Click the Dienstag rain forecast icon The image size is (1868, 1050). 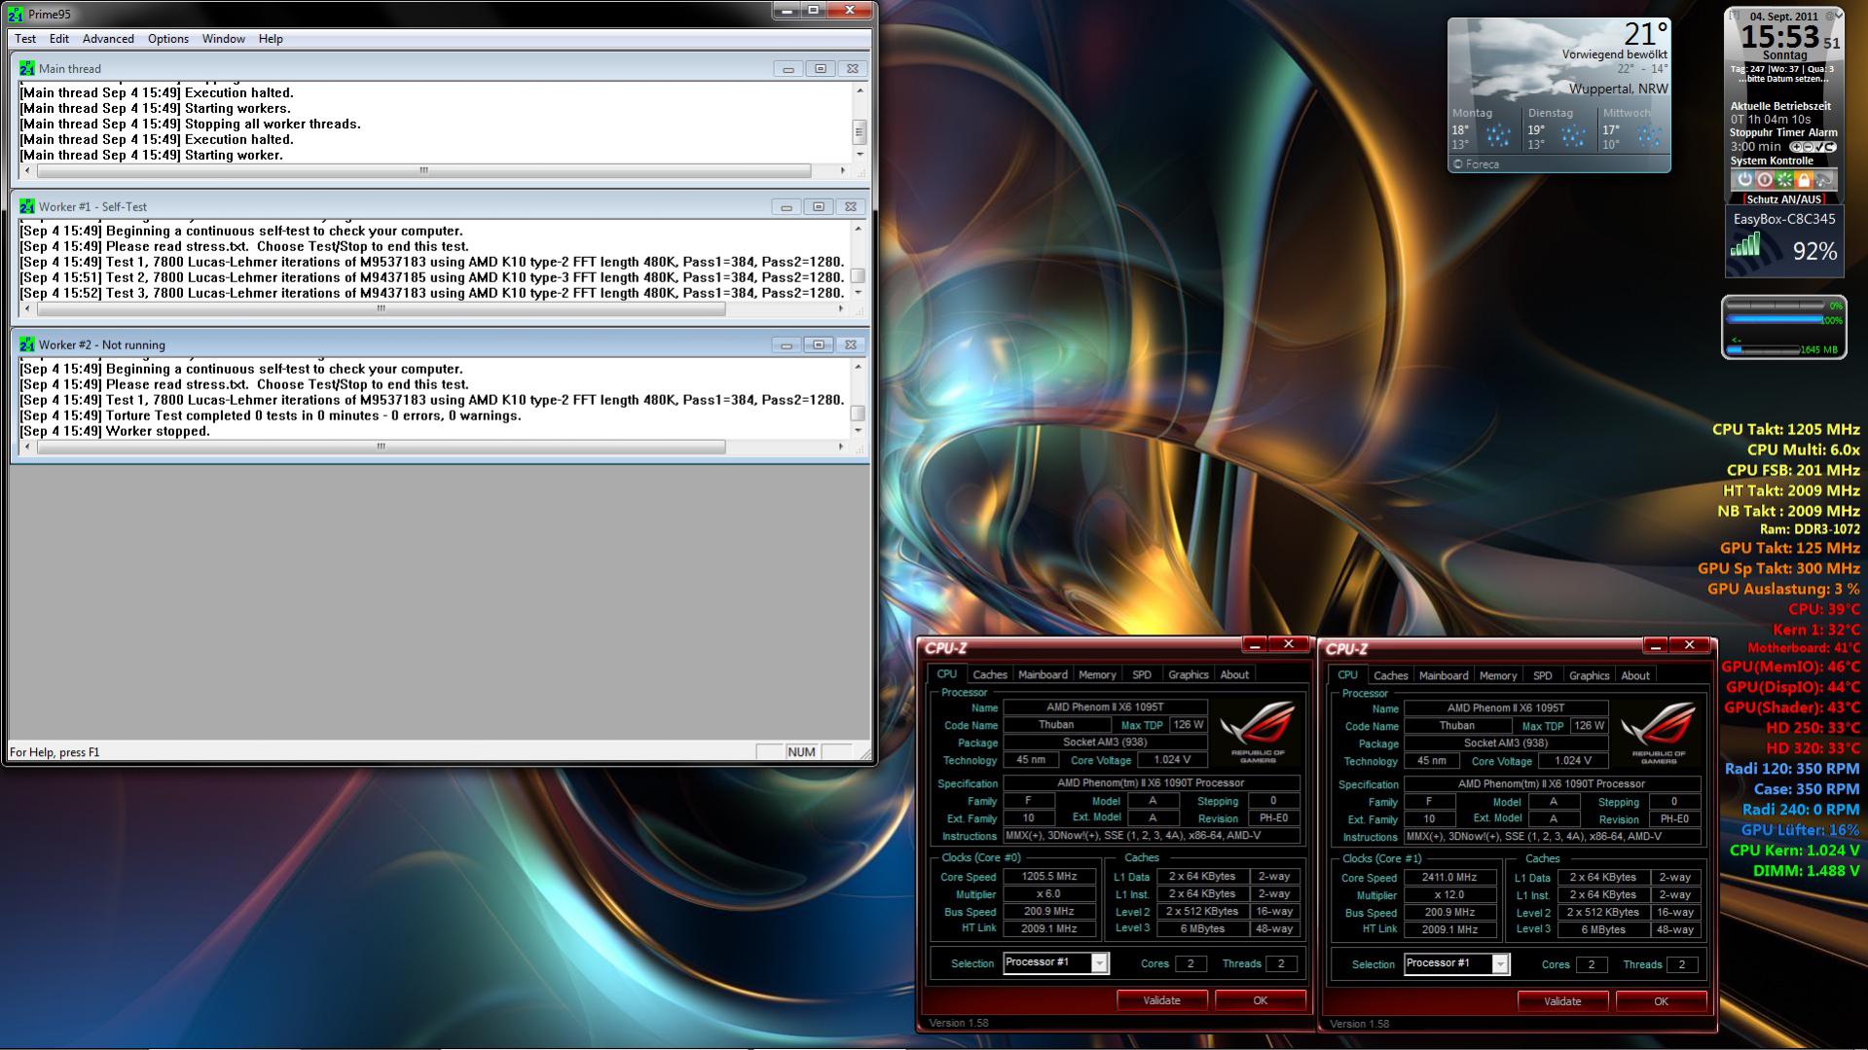point(1573,135)
